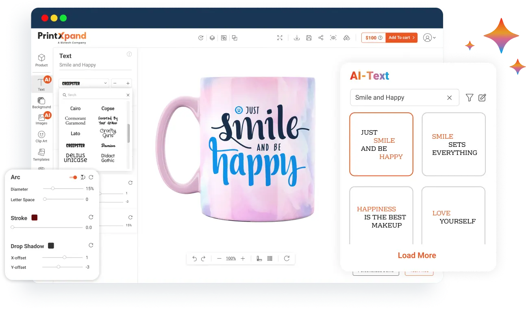Image resolution: width=526 pixels, height=309 pixels.
Task: Open the 3D preview cube icon
Action: tap(347, 38)
